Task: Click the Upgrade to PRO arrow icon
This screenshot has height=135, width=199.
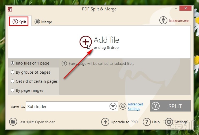Action: point(105,122)
